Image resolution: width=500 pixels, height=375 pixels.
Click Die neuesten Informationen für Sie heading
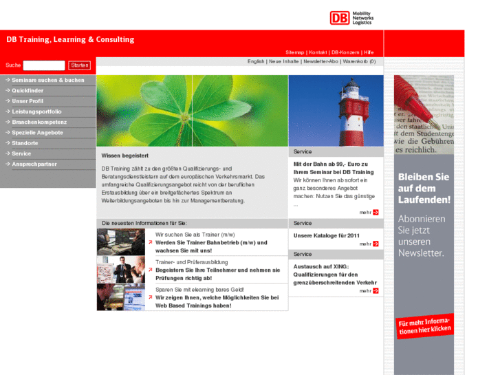[x=144, y=223]
